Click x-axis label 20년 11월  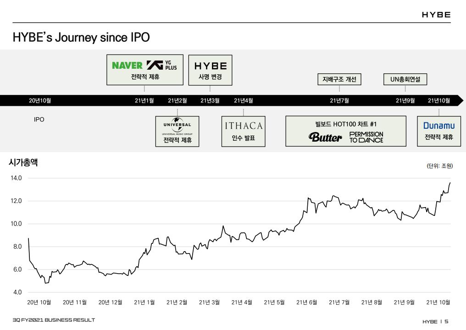click(75, 302)
